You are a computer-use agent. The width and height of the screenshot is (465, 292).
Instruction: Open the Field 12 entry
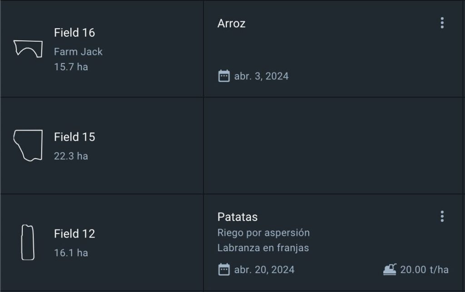click(74, 234)
